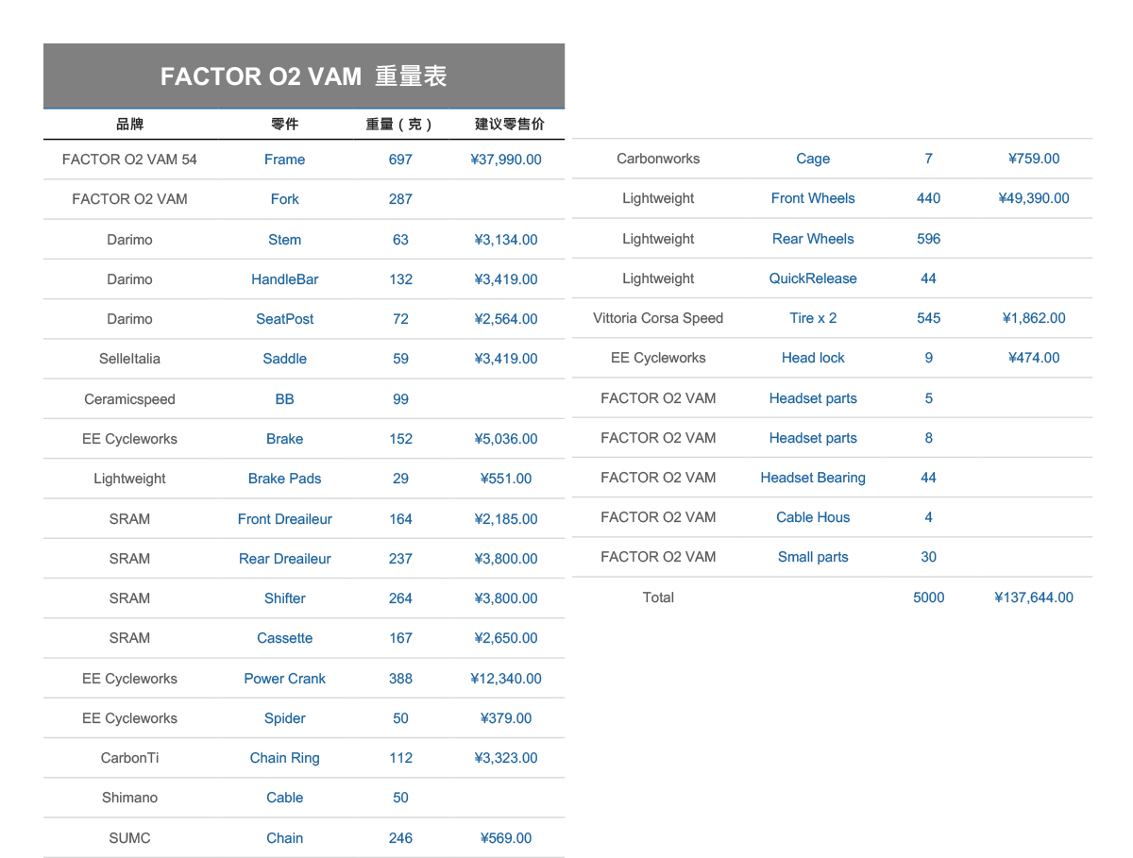Click the Power Crank link

pos(284,679)
